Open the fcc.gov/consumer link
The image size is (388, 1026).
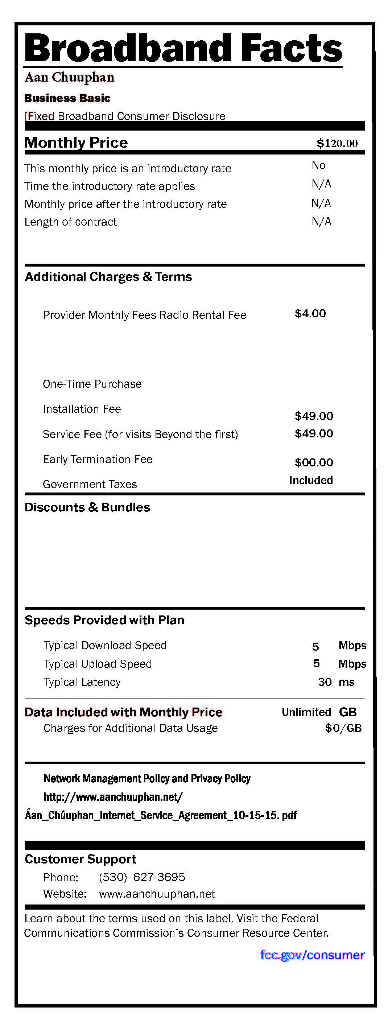(312, 955)
